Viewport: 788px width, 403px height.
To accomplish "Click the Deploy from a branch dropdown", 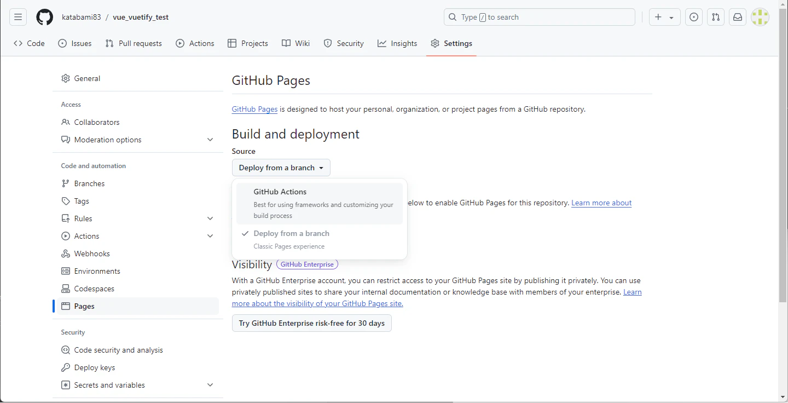I will click(281, 168).
